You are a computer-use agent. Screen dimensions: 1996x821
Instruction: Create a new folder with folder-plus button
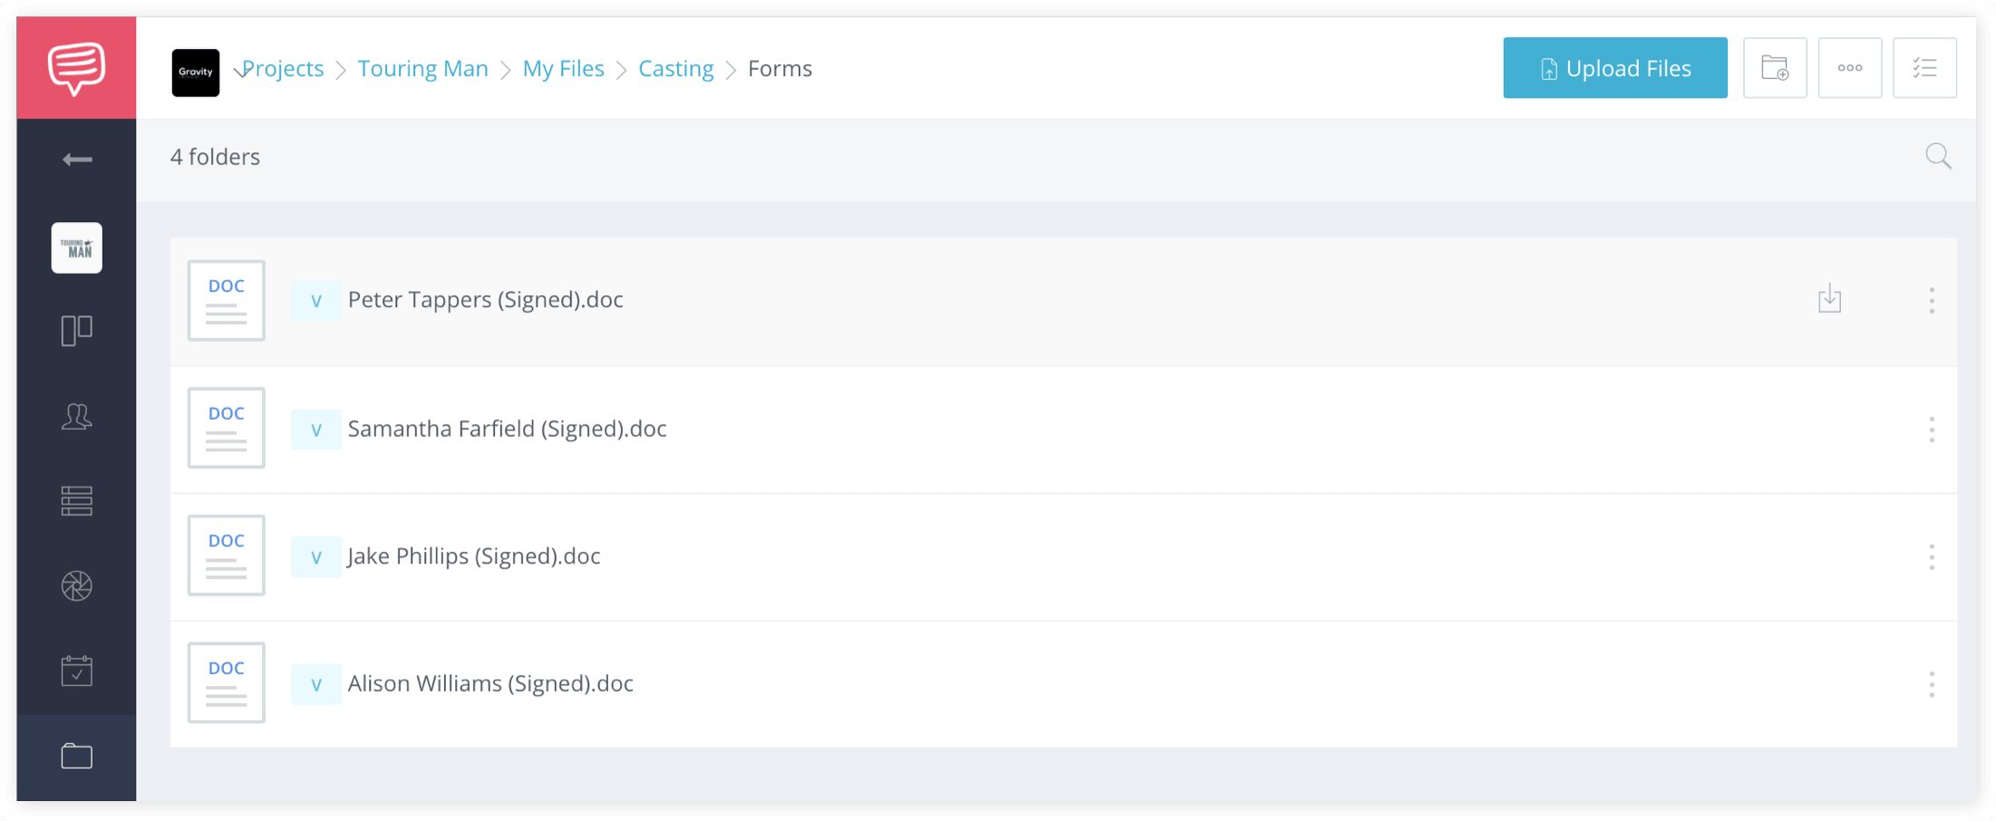coord(1774,68)
